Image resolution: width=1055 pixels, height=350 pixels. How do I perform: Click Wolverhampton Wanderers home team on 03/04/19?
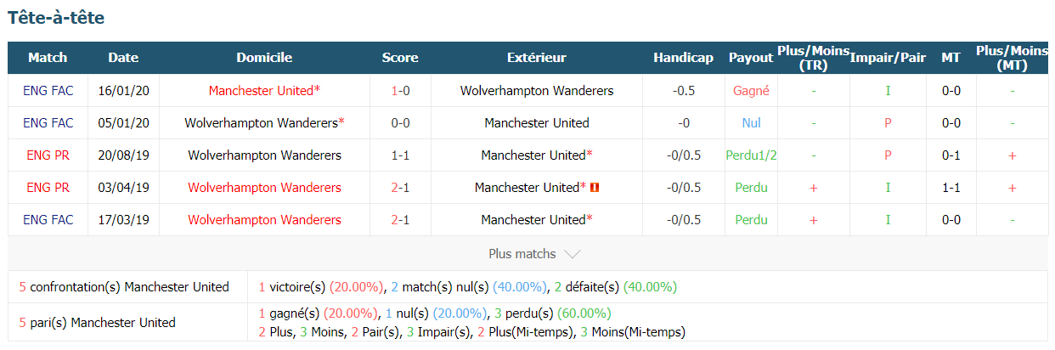click(264, 188)
